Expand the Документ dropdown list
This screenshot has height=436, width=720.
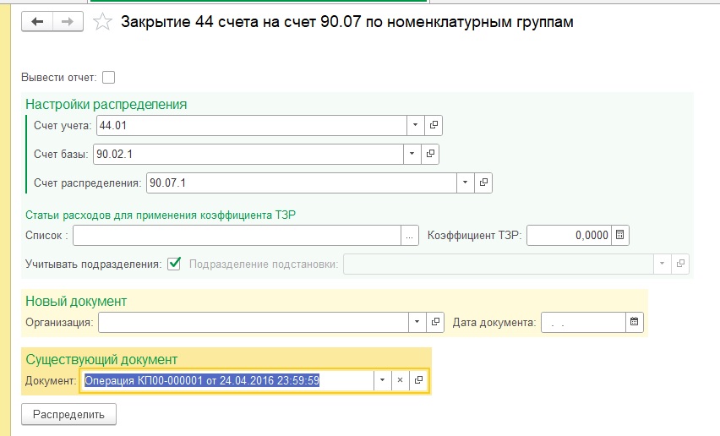[x=382, y=380]
